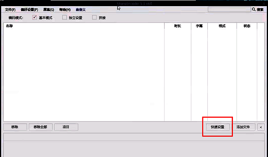Screen dimensions: 268x157
Task: Click the search text field
Action: pyautogui.click(x=229, y=9)
